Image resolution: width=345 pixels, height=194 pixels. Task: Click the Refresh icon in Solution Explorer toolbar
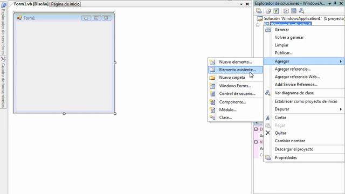[x=277, y=11]
